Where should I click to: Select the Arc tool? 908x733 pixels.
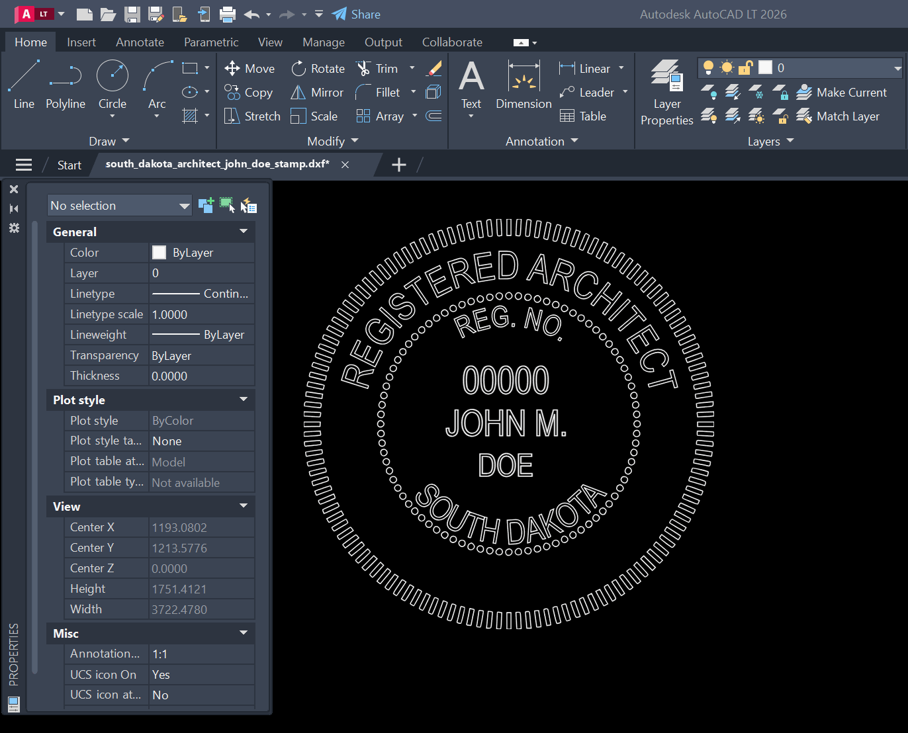pyautogui.click(x=157, y=85)
